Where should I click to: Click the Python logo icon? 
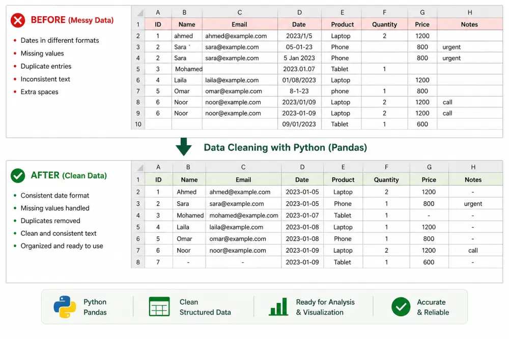click(65, 306)
